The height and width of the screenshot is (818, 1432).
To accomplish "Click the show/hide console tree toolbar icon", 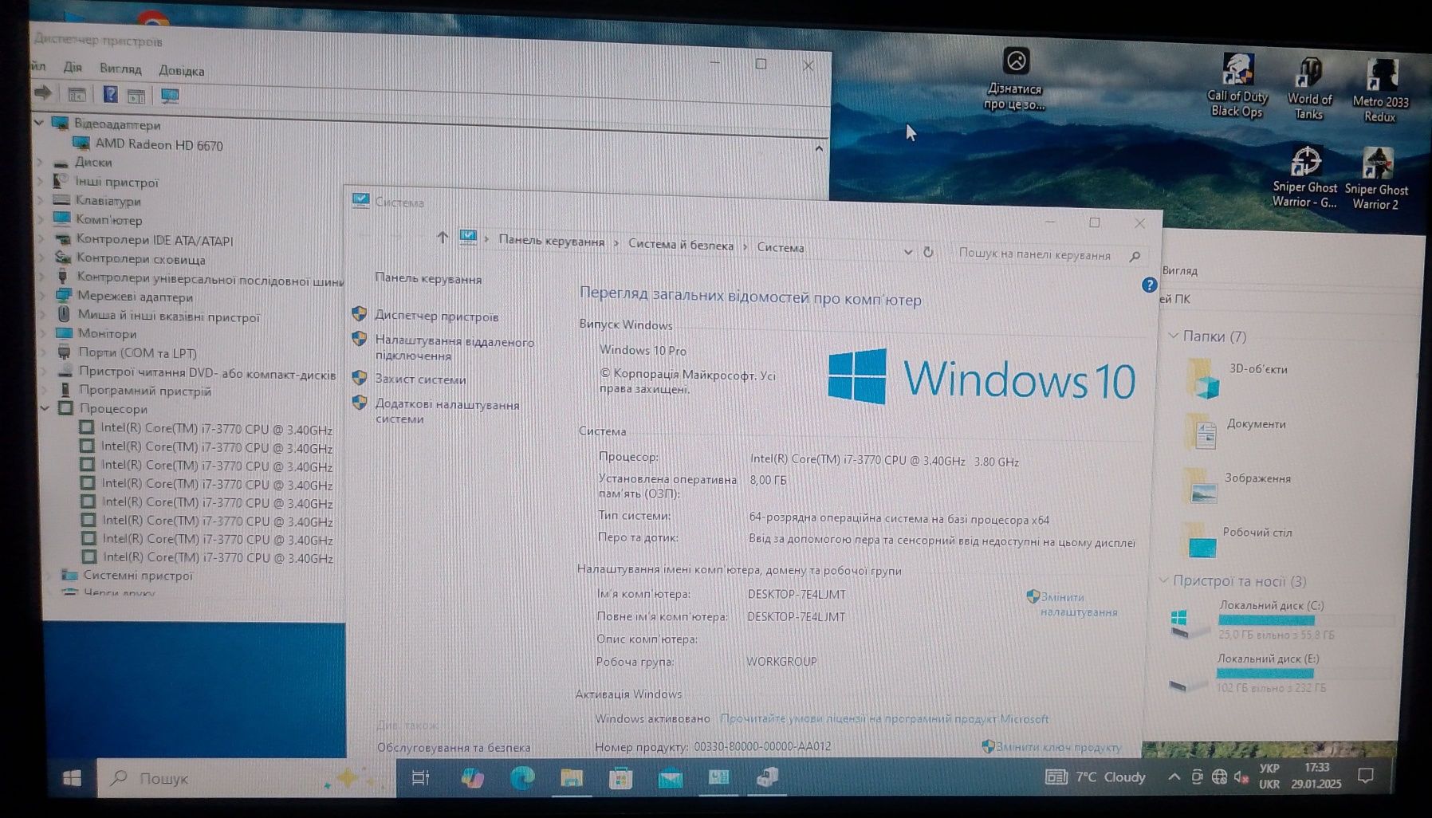I will pos(77,95).
